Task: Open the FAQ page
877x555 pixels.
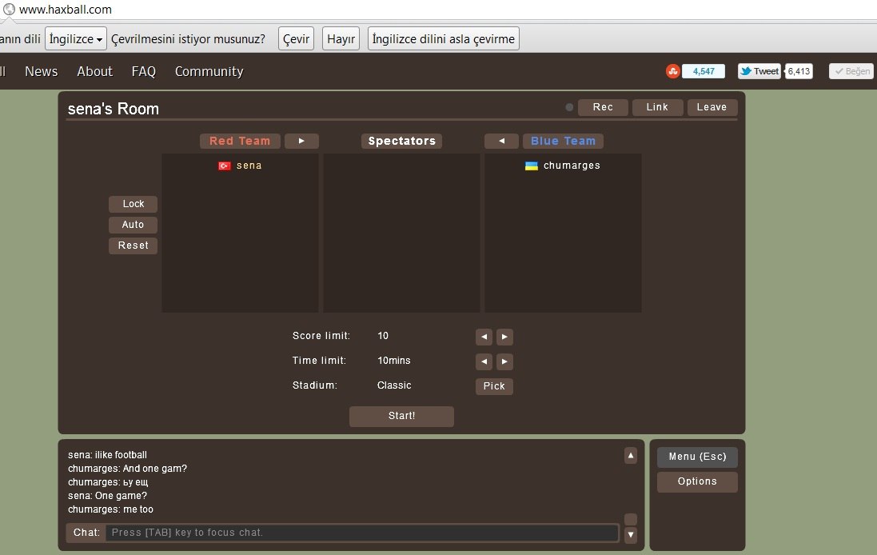Action: pyautogui.click(x=144, y=72)
